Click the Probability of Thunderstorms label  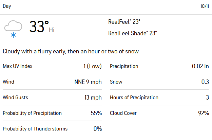click(35, 129)
